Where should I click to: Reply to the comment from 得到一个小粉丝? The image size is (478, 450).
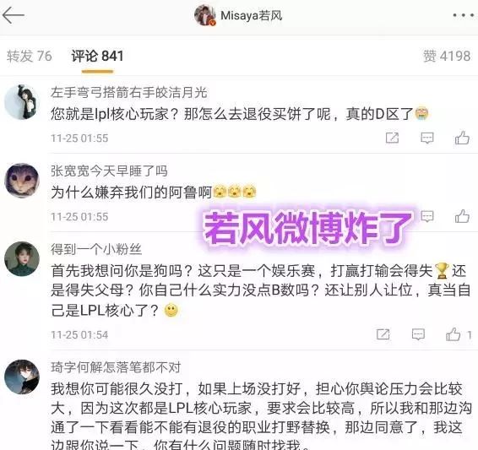[418, 334]
